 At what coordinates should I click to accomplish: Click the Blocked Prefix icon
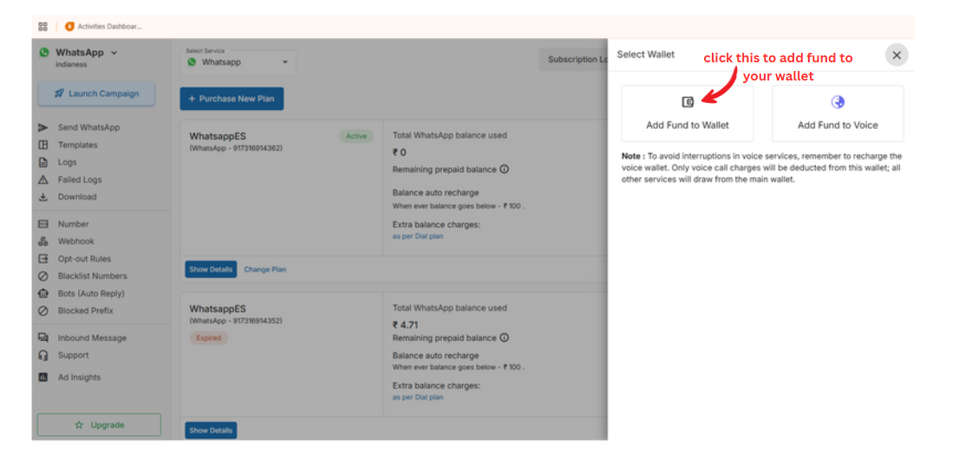[42, 311]
